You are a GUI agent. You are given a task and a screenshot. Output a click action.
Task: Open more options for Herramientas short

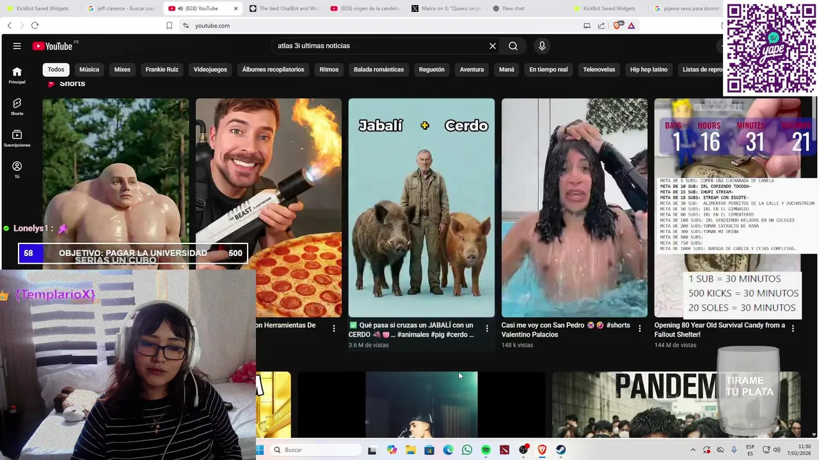(334, 328)
